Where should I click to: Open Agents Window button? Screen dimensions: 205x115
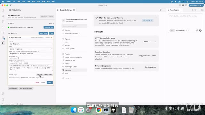[196, 5]
